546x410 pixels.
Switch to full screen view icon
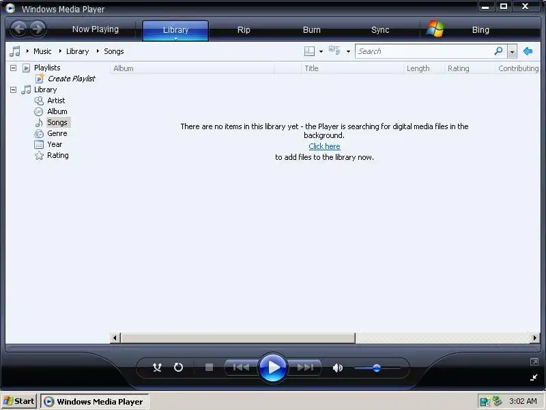pyautogui.click(x=534, y=362)
